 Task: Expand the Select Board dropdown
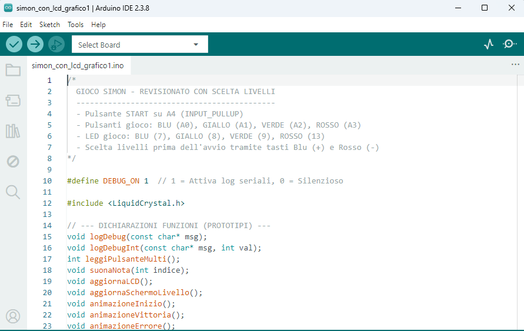click(x=140, y=45)
